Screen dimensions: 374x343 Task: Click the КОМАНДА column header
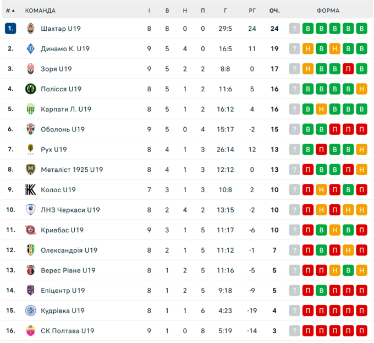point(40,10)
